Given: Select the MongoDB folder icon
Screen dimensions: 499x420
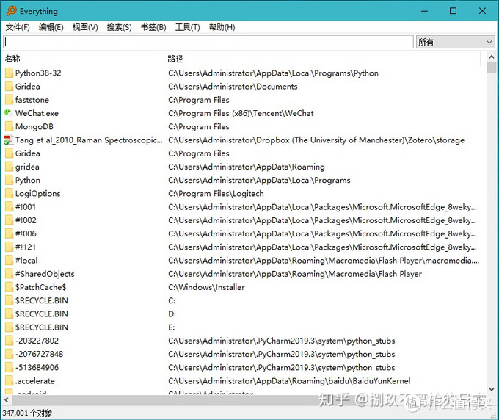Looking at the screenshot, I should pyautogui.click(x=9, y=126).
